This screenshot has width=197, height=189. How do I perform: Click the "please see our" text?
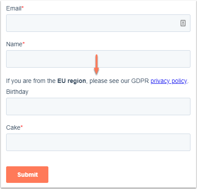pos(109,81)
